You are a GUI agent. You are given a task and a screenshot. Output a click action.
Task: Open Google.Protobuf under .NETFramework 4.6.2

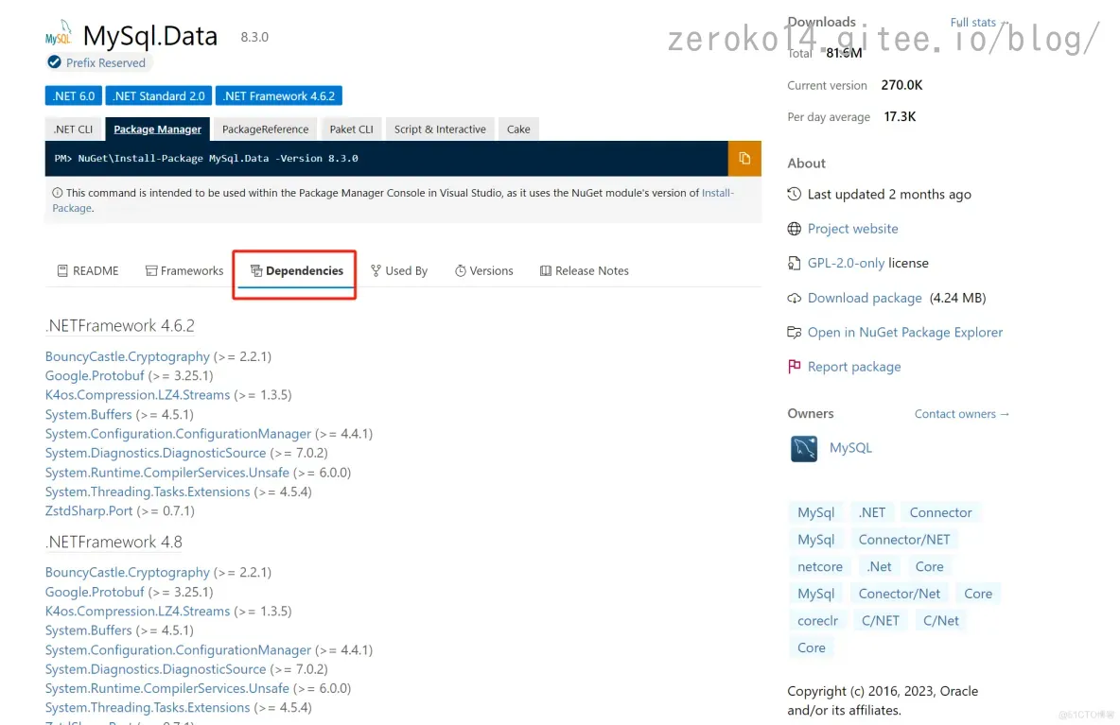pos(95,376)
